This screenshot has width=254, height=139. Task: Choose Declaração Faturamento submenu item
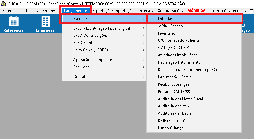194,62
